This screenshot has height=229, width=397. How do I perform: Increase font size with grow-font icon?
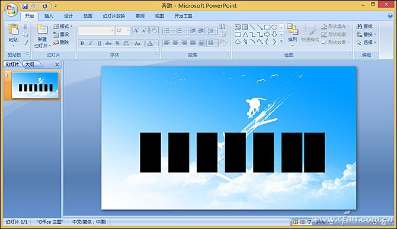point(136,31)
